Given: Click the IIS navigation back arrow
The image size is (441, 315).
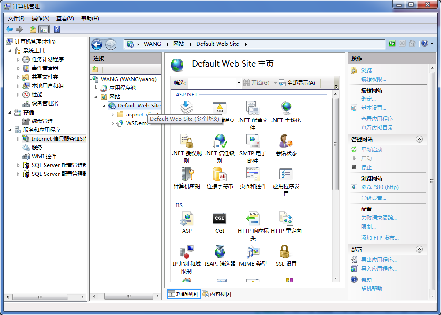Looking at the screenshot, I should [97, 44].
